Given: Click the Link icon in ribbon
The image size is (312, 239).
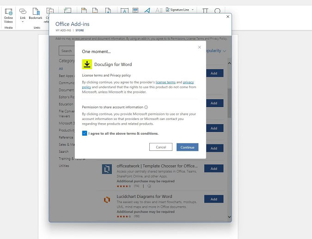Looking at the screenshot, I should (23, 12).
